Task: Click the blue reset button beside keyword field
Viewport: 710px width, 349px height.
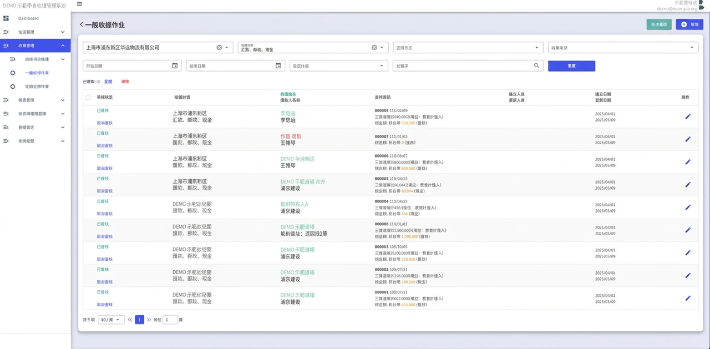Action: click(x=571, y=65)
